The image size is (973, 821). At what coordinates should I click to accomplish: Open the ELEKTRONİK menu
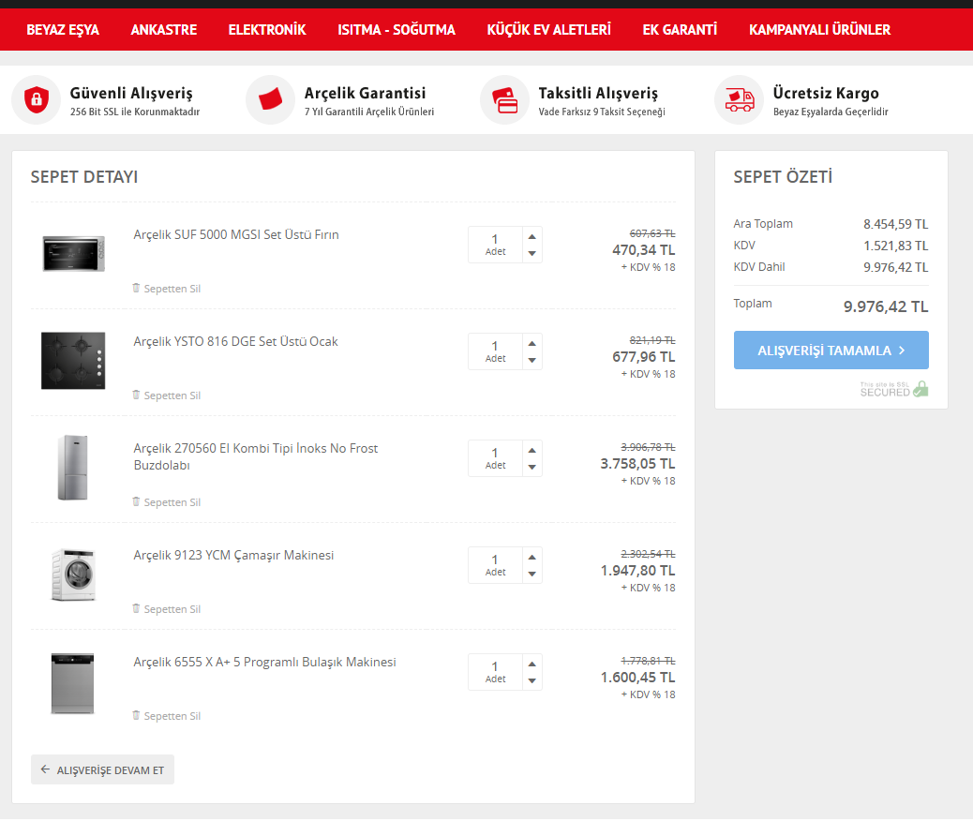coord(267,30)
